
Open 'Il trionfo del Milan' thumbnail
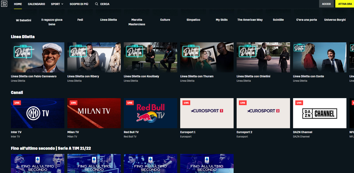207,164
